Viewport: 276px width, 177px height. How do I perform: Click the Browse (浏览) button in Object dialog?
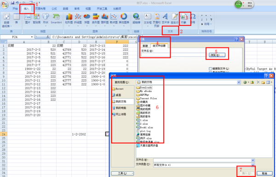point(217,55)
